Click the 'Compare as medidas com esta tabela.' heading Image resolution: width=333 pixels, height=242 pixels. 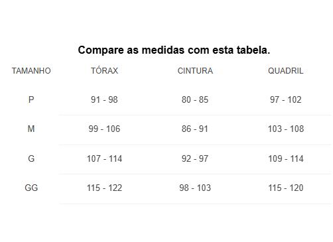(x=174, y=50)
